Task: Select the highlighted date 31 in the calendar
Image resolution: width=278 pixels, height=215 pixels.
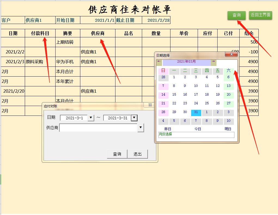Action: (196, 112)
